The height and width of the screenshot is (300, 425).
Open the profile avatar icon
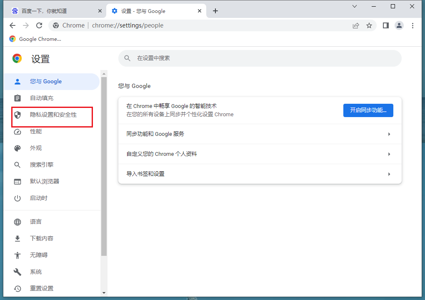tap(399, 25)
